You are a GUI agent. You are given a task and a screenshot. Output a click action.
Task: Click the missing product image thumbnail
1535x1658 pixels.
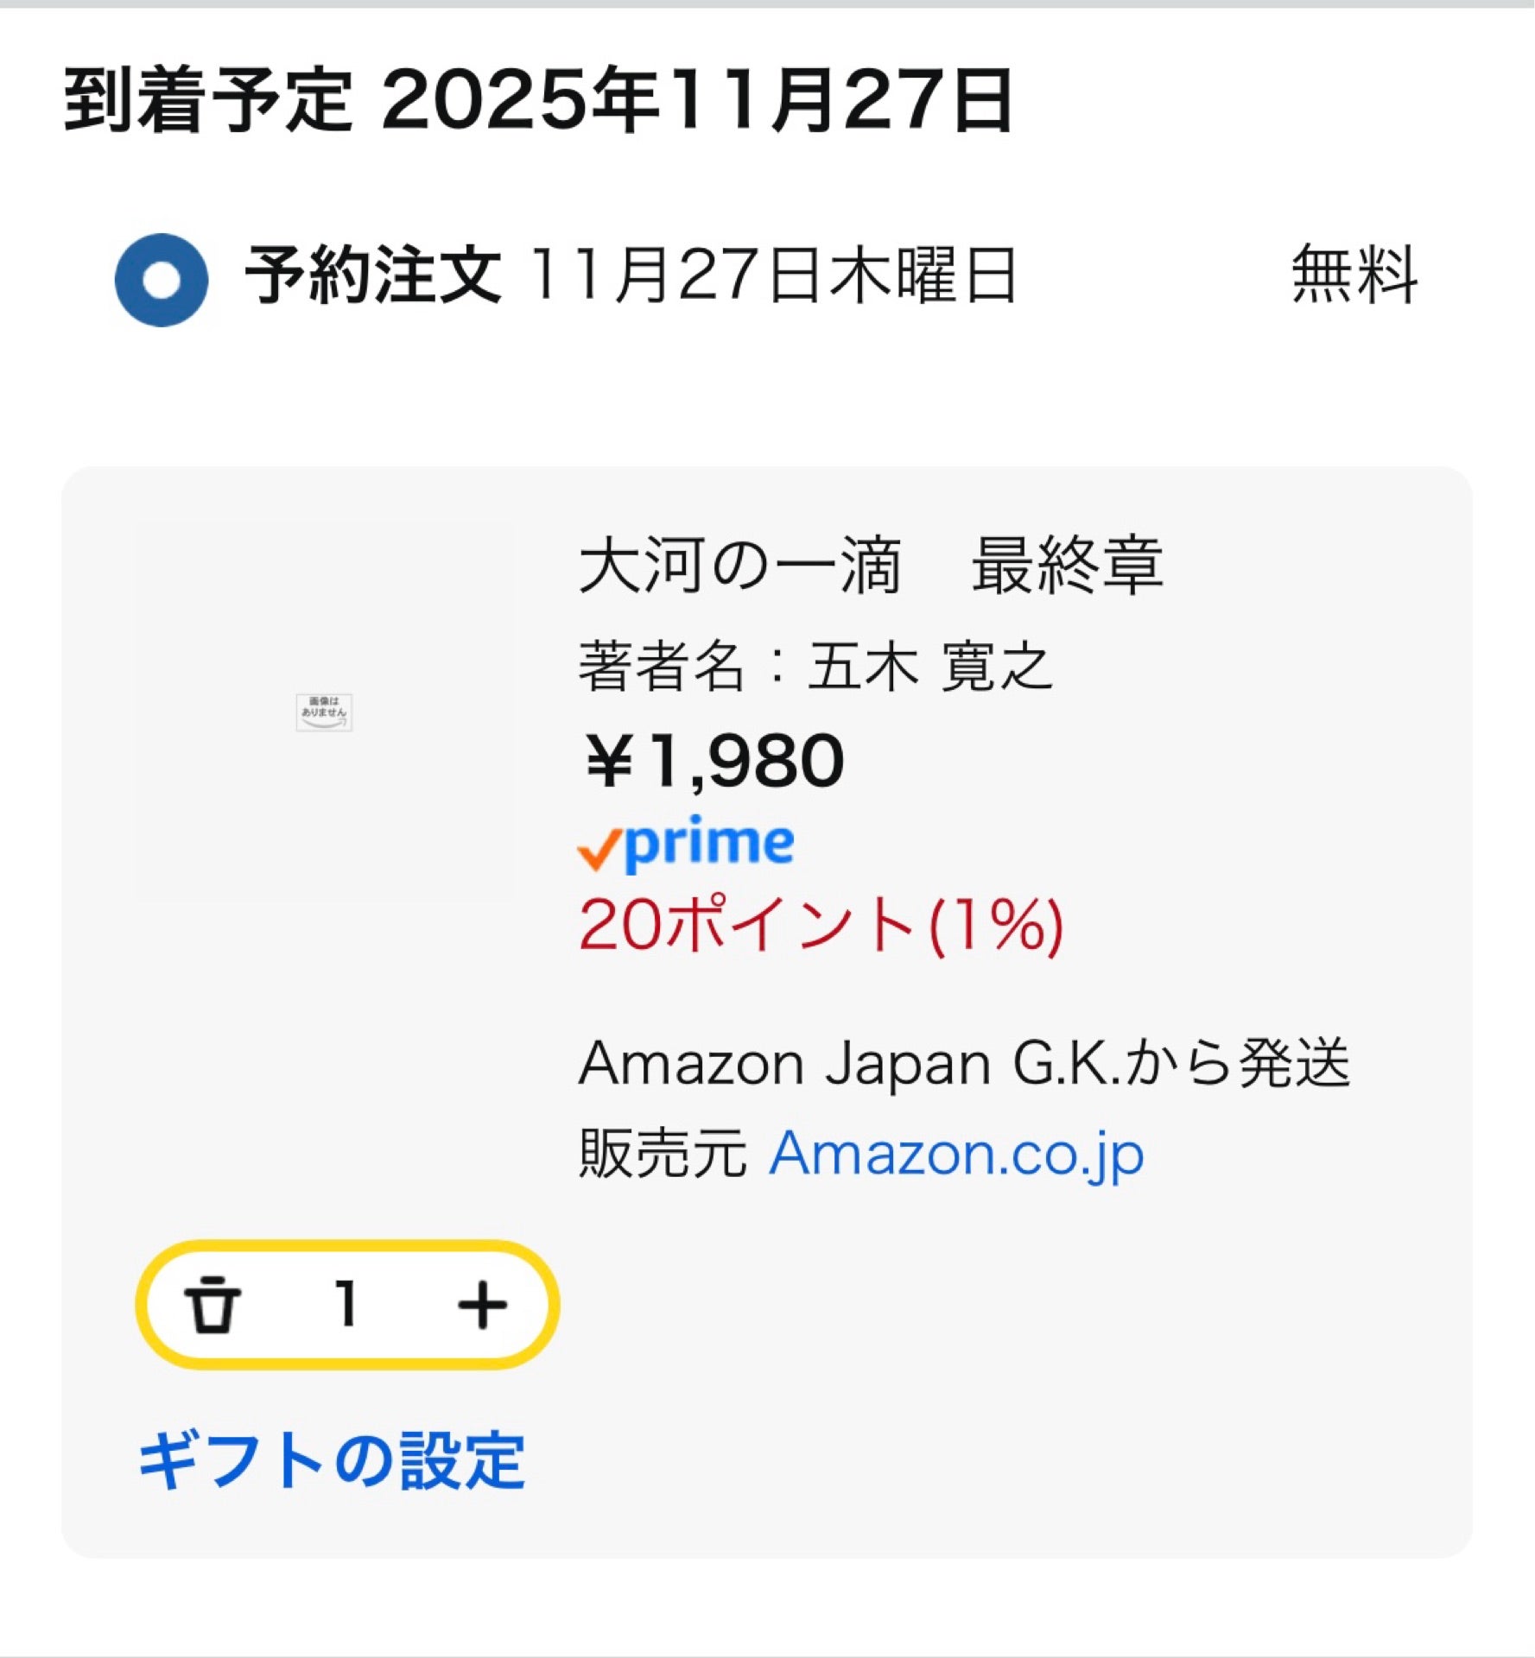pyautogui.click(x=324, y=712)
